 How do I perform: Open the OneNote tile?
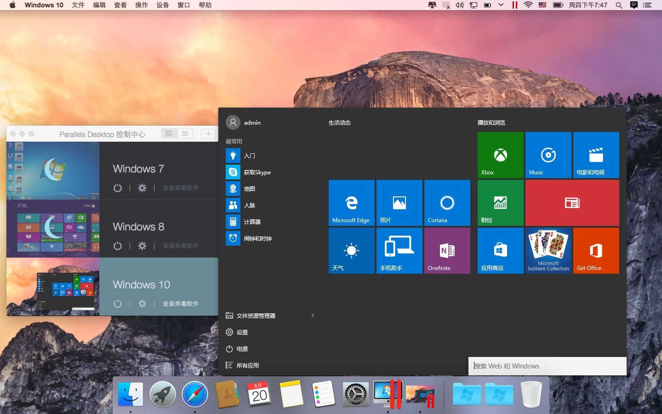[446, 251]
